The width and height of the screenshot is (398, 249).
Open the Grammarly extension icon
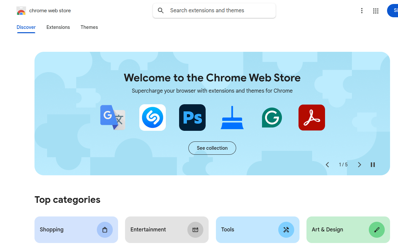point(272,118)
